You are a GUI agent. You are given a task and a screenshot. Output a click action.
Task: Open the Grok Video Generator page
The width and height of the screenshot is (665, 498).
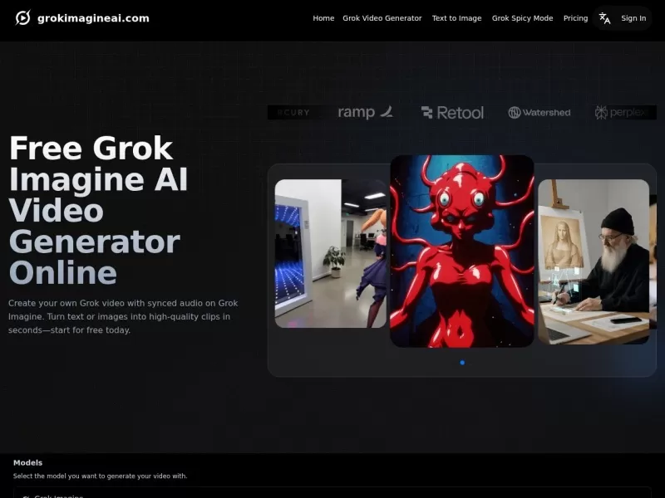tap(383, 17)
